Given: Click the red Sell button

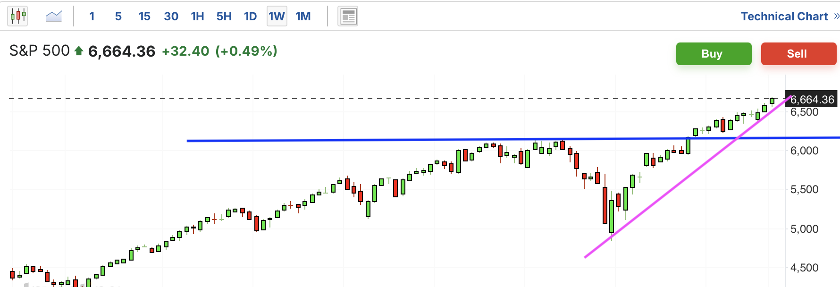Looking at the screenshot, I should point(798,54).
